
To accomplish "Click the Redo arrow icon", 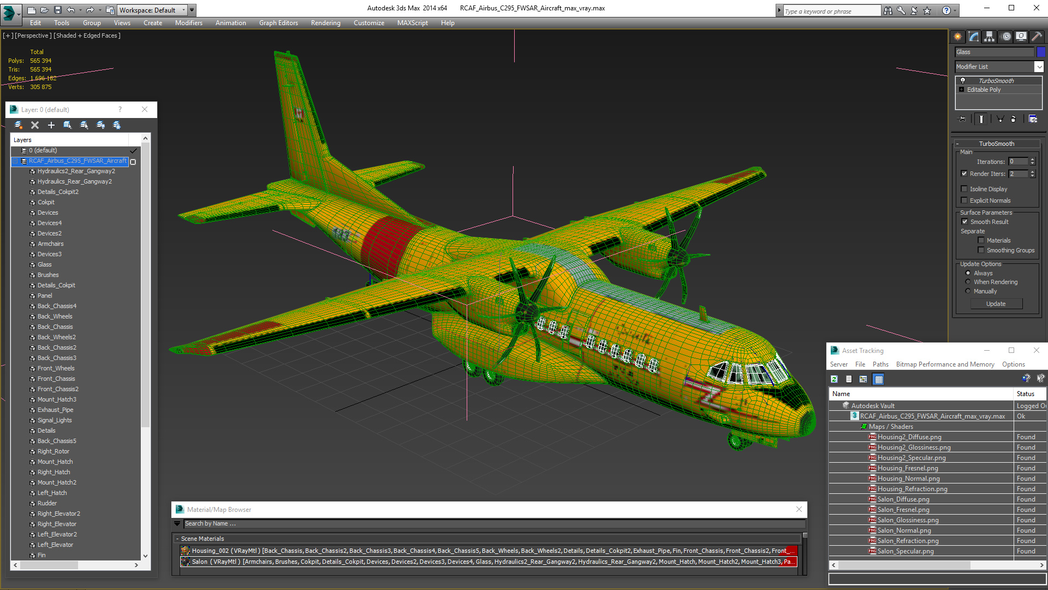I will pyautogui.click(x=90, y=10).
